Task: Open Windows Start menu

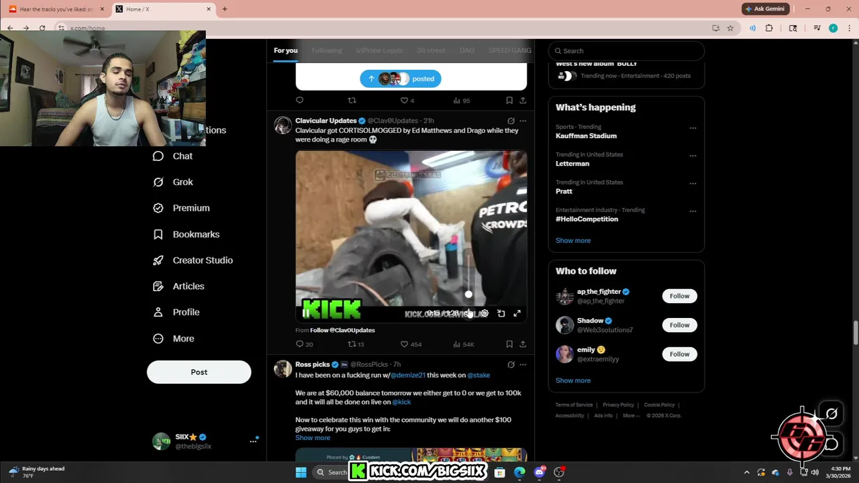Action: [301, 473]
